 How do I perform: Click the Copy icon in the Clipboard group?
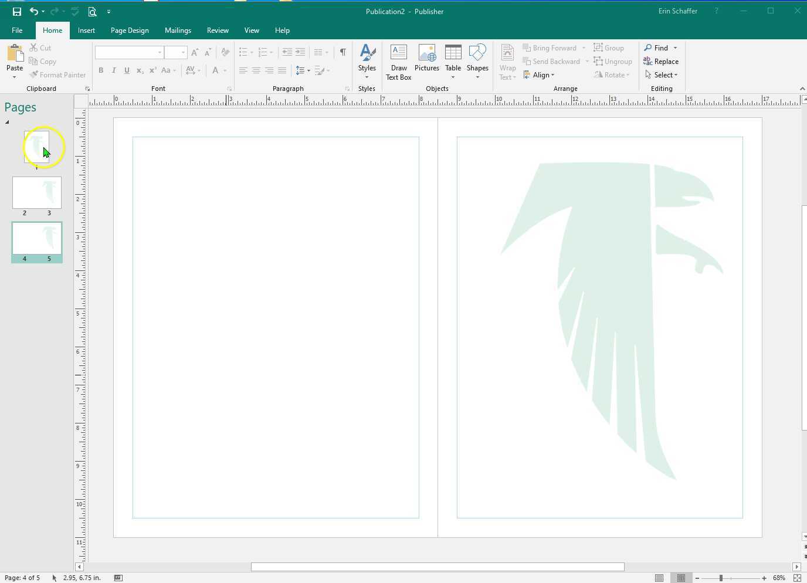pos(43,61)
